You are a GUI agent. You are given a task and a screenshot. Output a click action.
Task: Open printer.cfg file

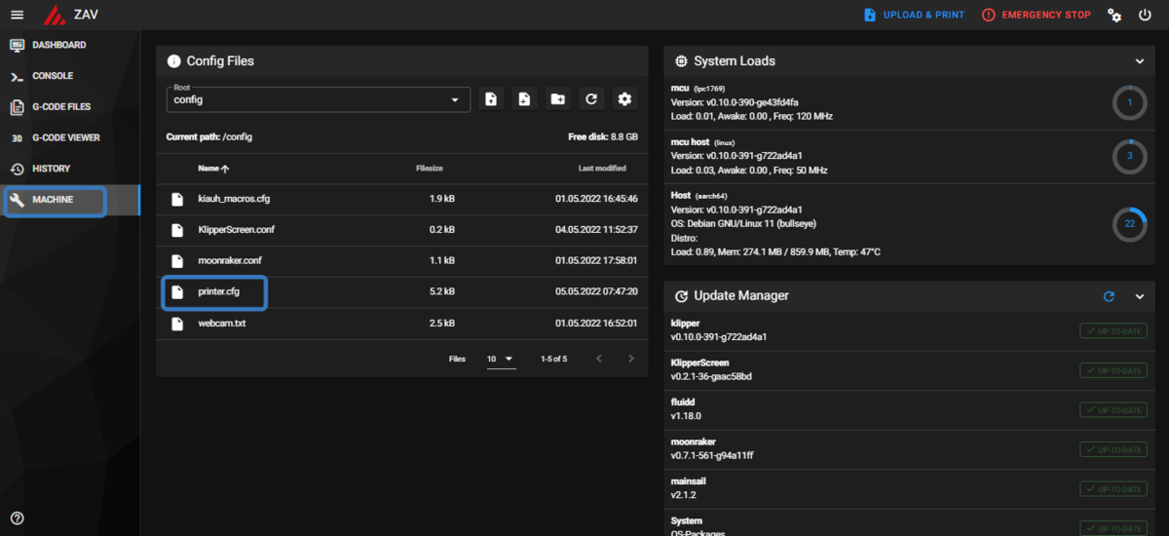402,292
